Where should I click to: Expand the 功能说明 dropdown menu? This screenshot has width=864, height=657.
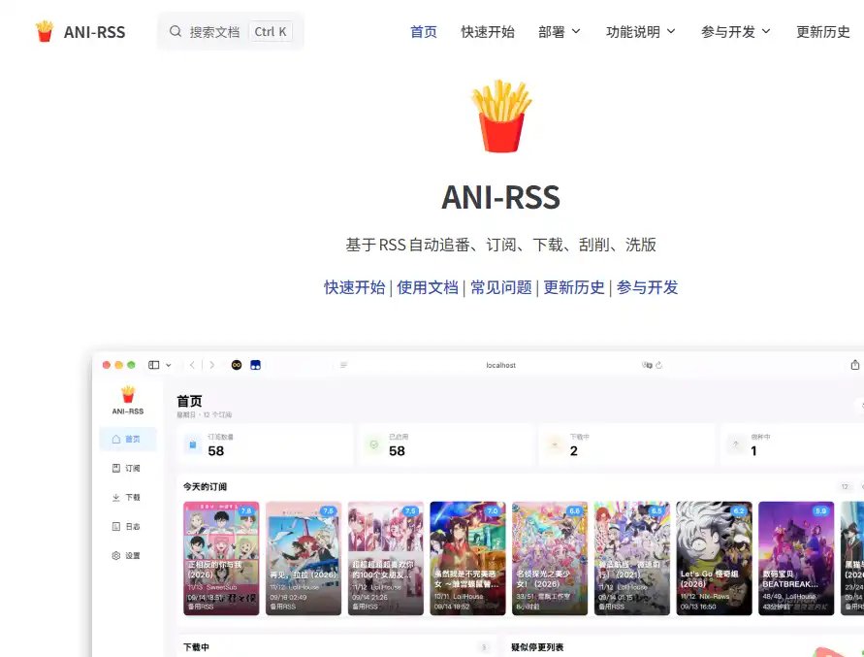pos(640,31)
